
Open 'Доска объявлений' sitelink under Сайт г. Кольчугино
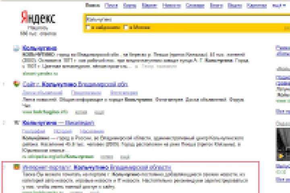tap(42, 93)
